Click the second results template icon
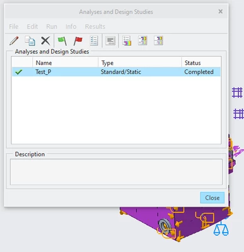Screen dimensions: 244x252 [142, 41]
